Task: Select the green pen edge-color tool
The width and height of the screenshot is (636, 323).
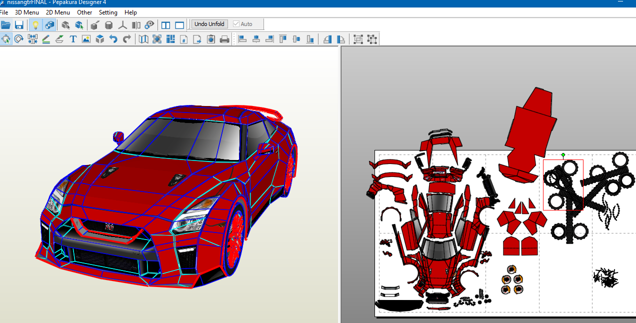Action: pos(45,39)
